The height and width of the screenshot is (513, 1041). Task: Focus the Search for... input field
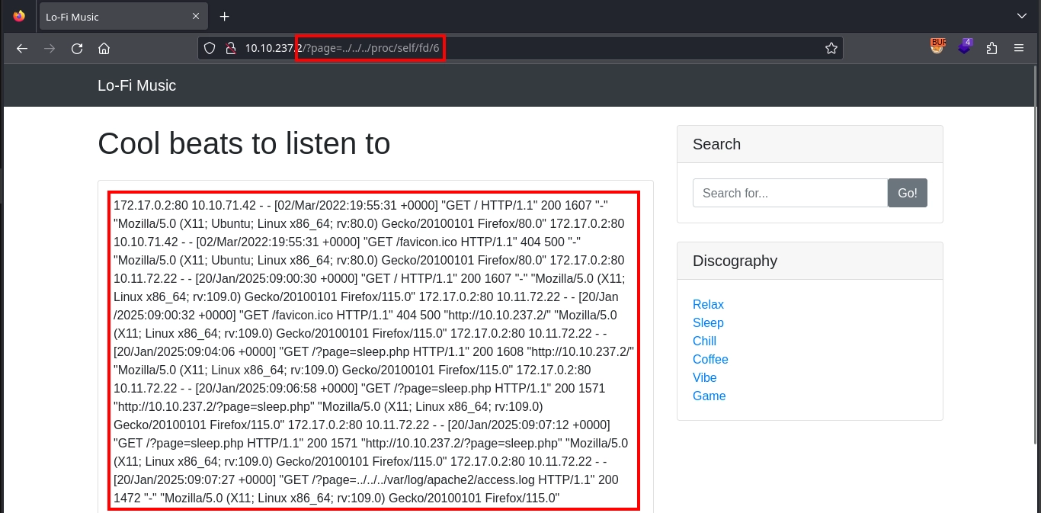[x=790, y=193]
